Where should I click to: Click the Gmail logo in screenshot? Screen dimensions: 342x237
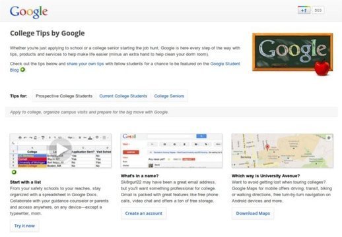pyautogui.click(x=129, y=136)
